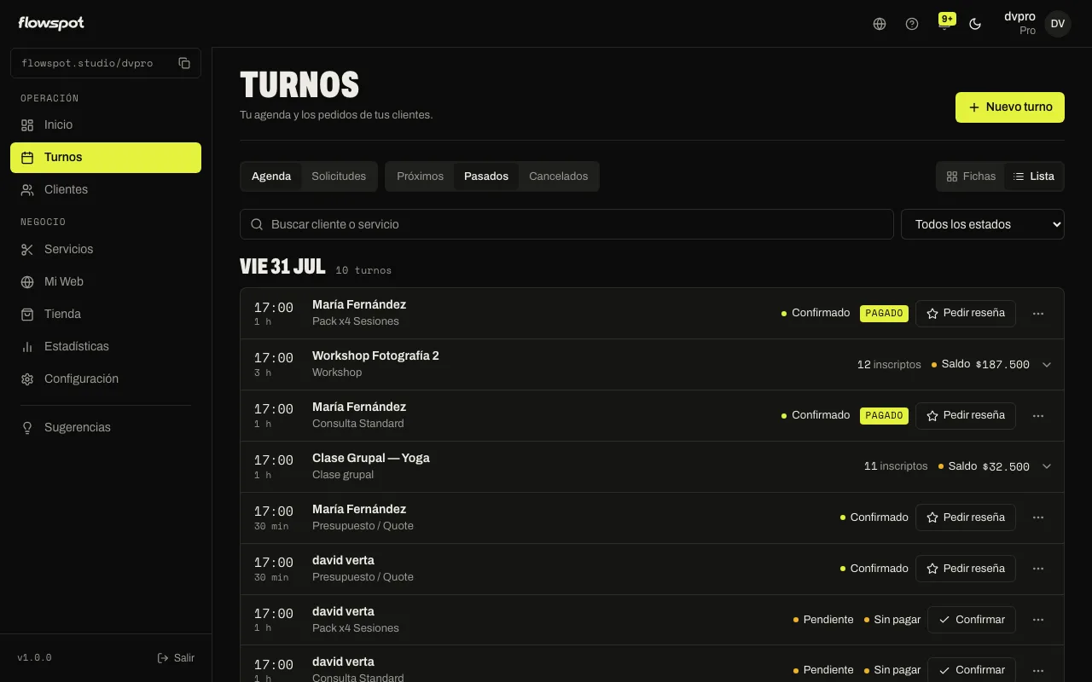Viewport: 1092px width, 682px height.
Task: Focus the Buscar cliente o servicio field
Action: click(x=566, y=224)
